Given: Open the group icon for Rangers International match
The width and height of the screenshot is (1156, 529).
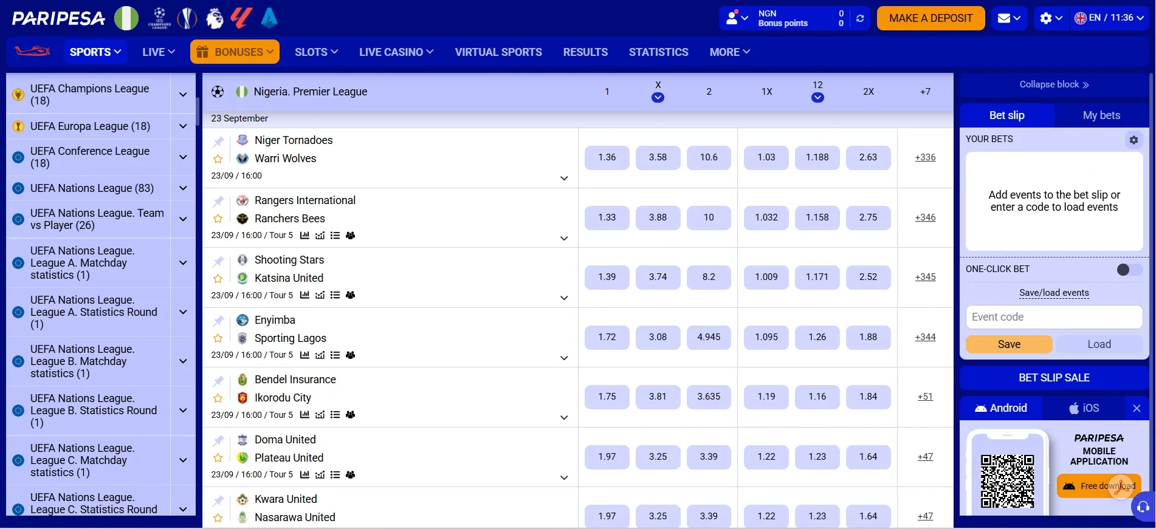Looking at the screenshot, I should 350,235.
